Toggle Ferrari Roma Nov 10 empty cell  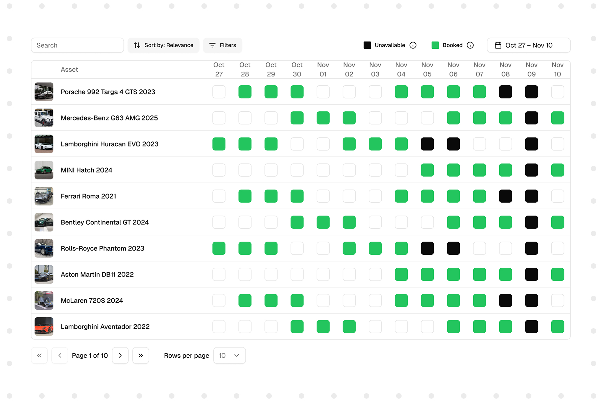tap(558, 196)
